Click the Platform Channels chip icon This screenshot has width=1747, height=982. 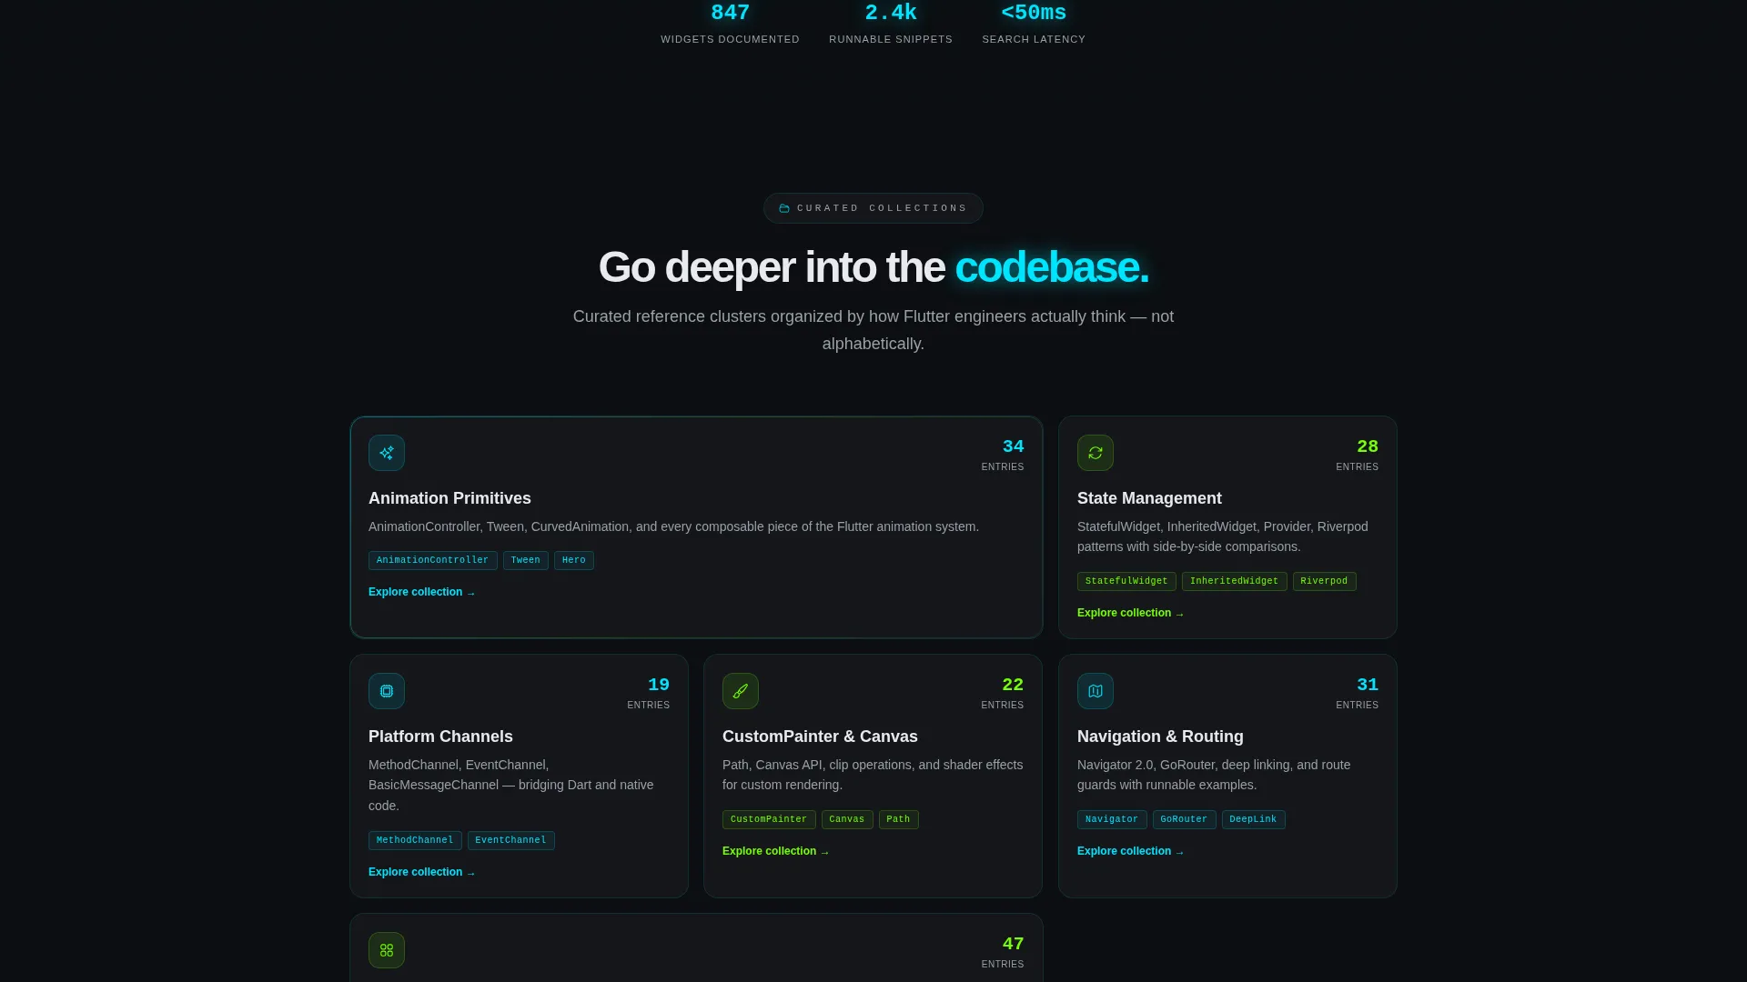click(x=387, y=691)
